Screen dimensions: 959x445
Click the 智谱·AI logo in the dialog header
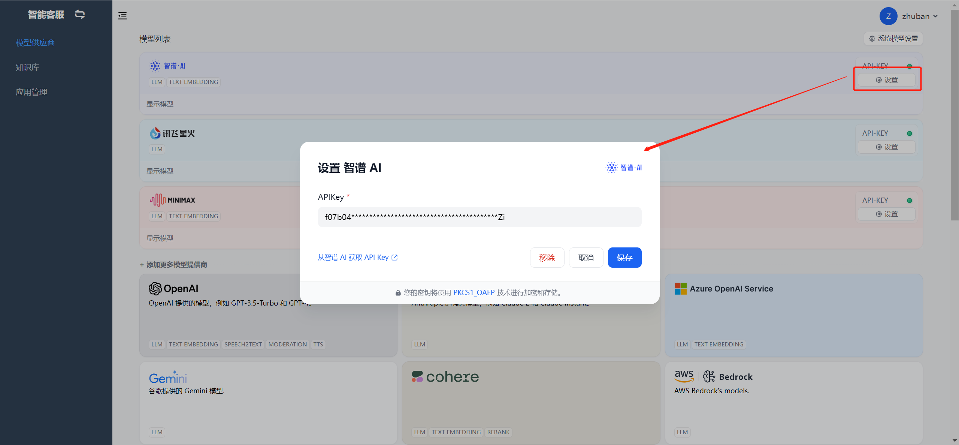(624, 168)
